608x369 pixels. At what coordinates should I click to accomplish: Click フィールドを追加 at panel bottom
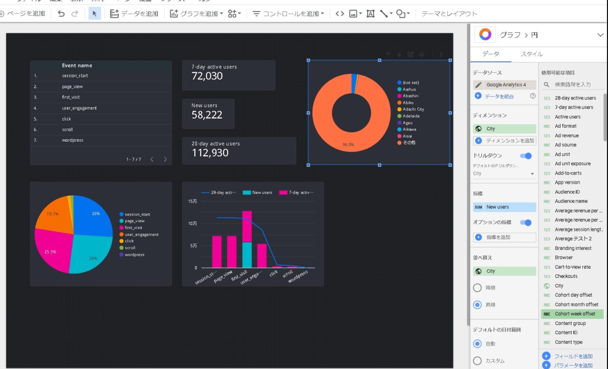tap(572, 356)
